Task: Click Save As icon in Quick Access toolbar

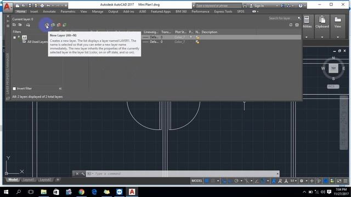Action: pos(36,5)
